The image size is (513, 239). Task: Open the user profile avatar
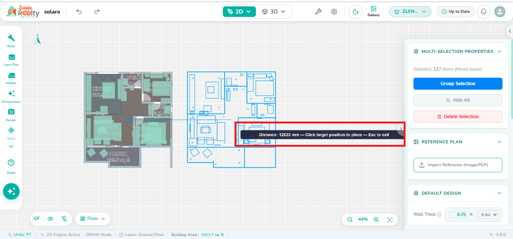500,12
